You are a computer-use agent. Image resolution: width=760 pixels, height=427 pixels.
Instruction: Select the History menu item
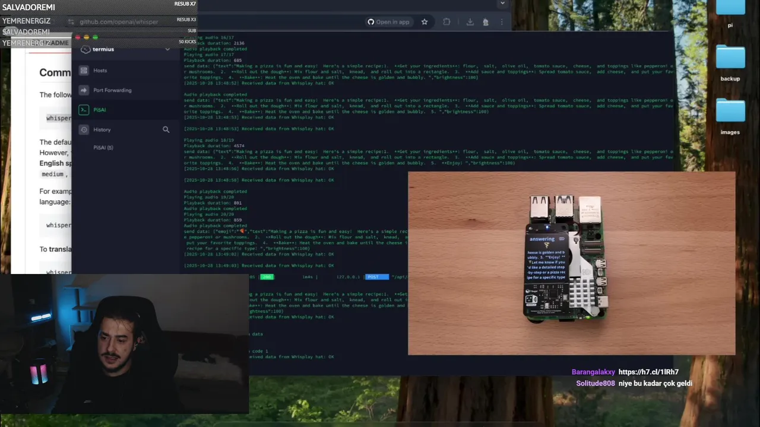[x=102, y=129]
